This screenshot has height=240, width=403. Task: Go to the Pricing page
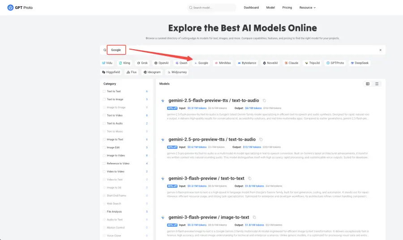click(287, 8)
